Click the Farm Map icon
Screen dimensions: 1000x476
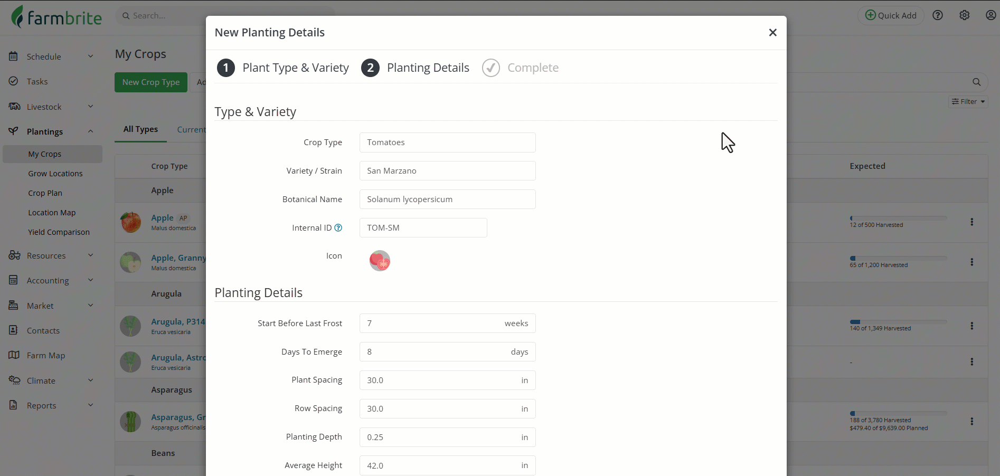coord(14,355)
